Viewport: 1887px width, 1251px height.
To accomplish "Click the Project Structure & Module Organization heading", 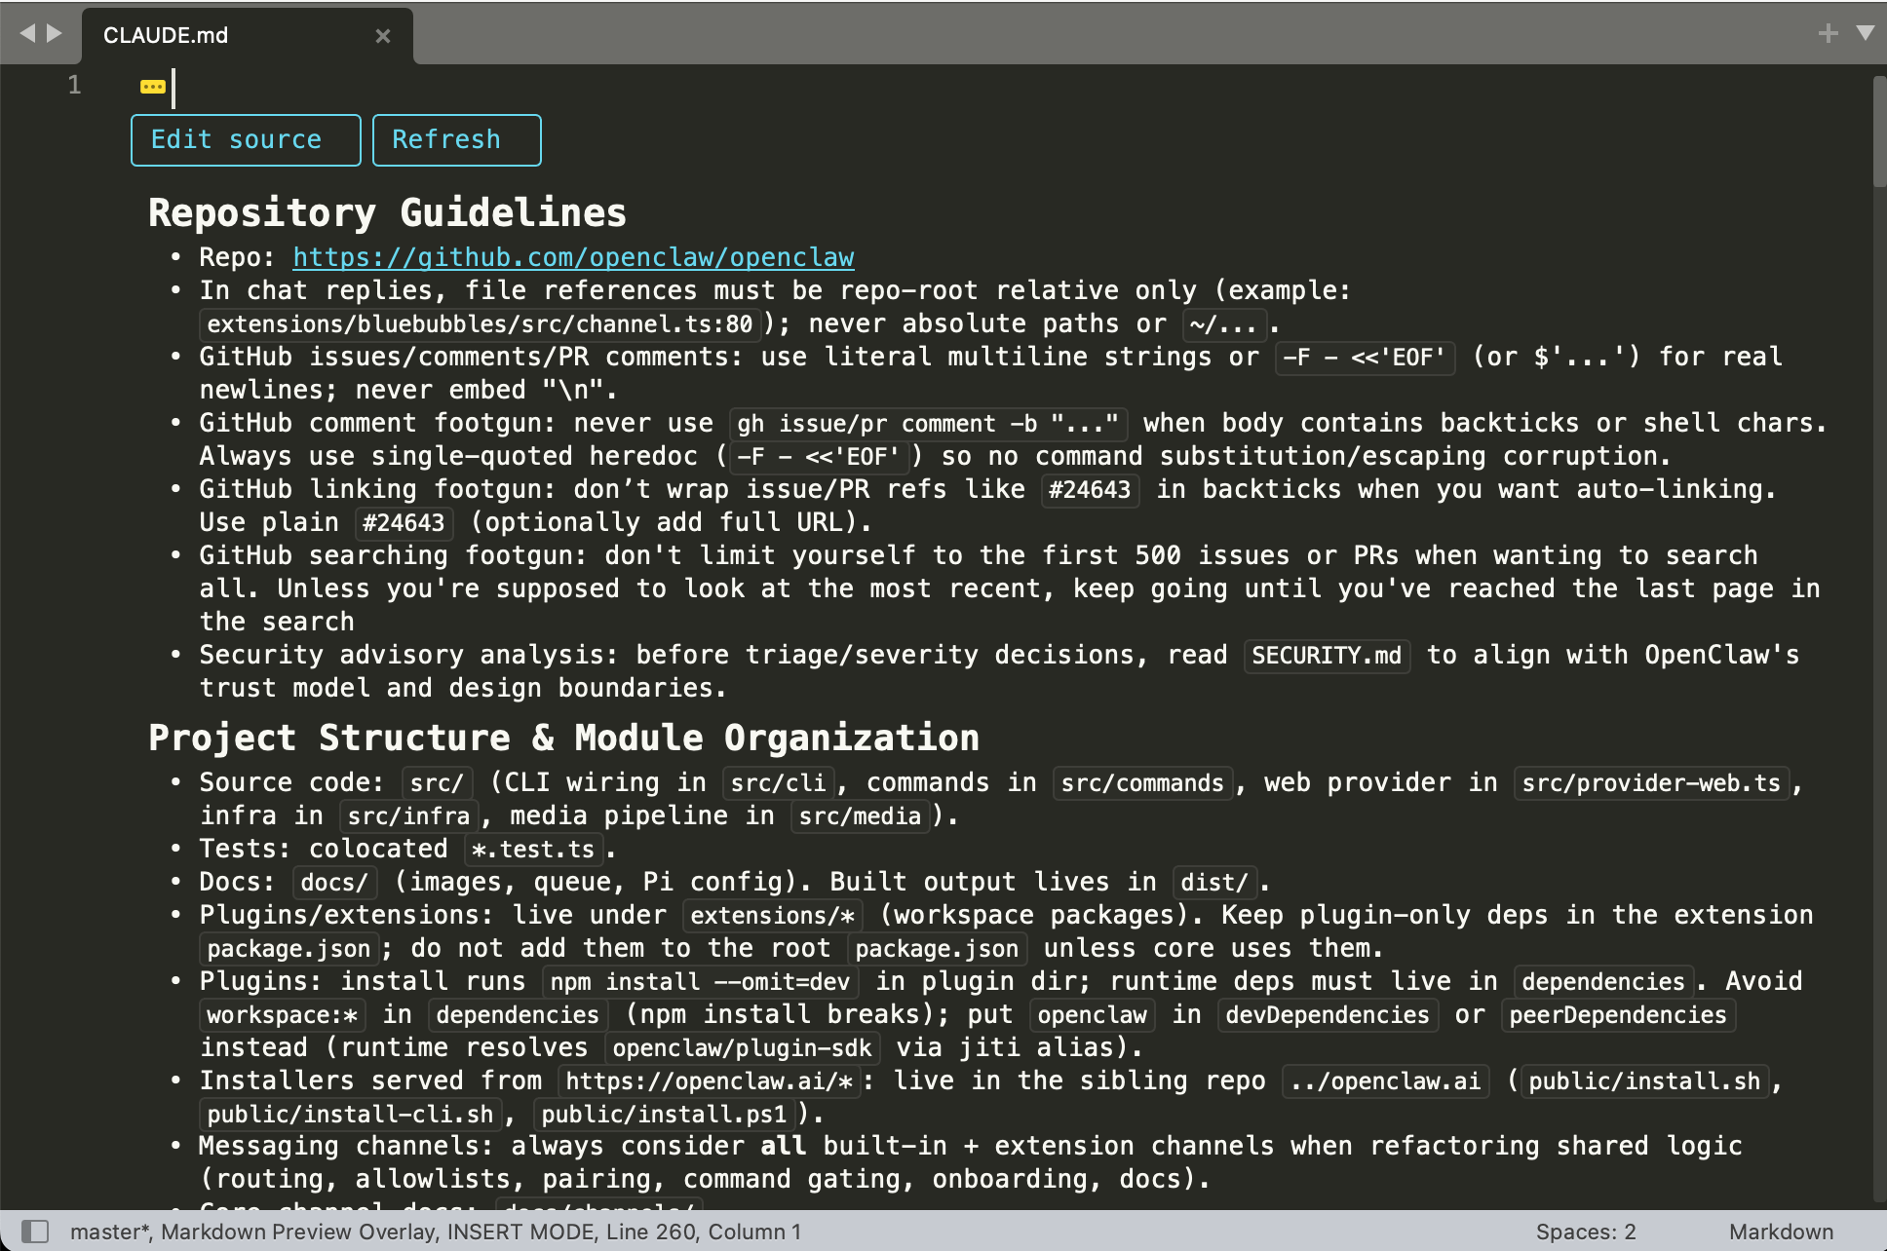I will click(x=563, y=738).
